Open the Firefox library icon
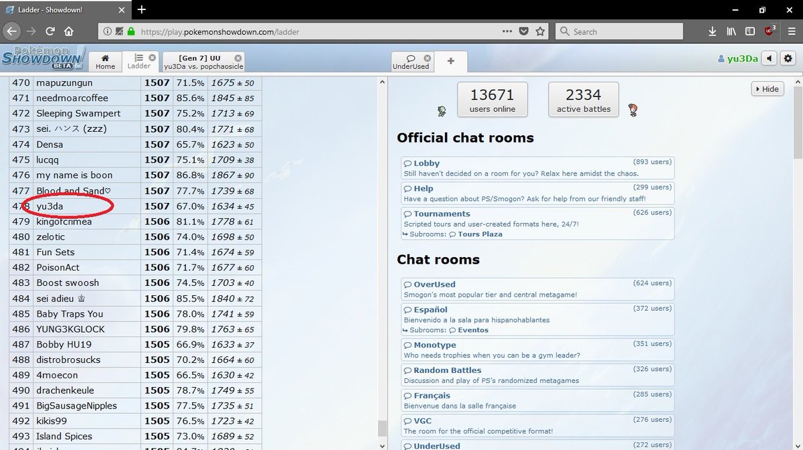This screenshot has height=450, width=803. click(x=733, y=31)
